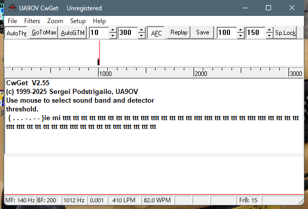Open the Filters menu
Image resolution: width=308 pixels, height=209 pixels.
(x=32, y=21)
